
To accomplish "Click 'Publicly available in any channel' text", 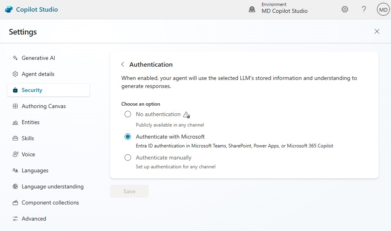I will coord(170,125).
